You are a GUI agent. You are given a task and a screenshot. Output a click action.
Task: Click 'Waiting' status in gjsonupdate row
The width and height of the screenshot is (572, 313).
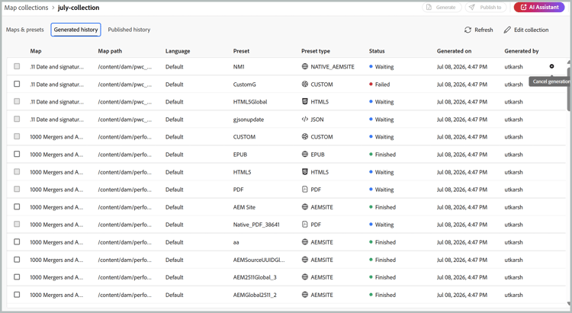pyautogui.click(x=384, y=120)
